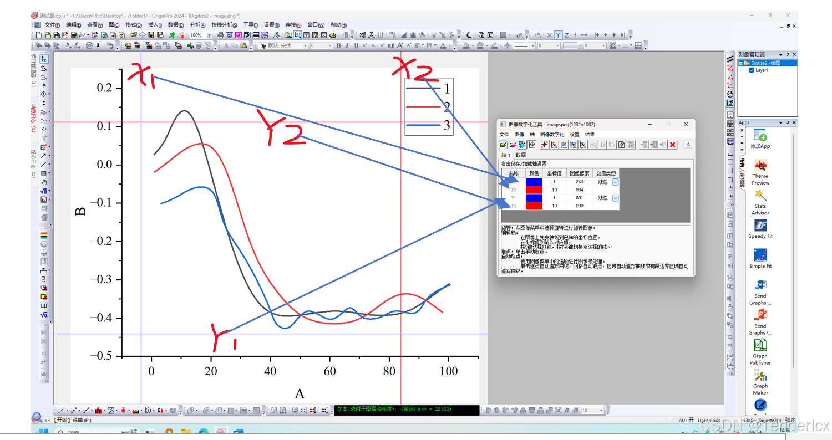Screen dimensions: 832x440
Task: Select the Y axis lock button in toolbar
Action: pyautogui.click(x=559, y=35)
